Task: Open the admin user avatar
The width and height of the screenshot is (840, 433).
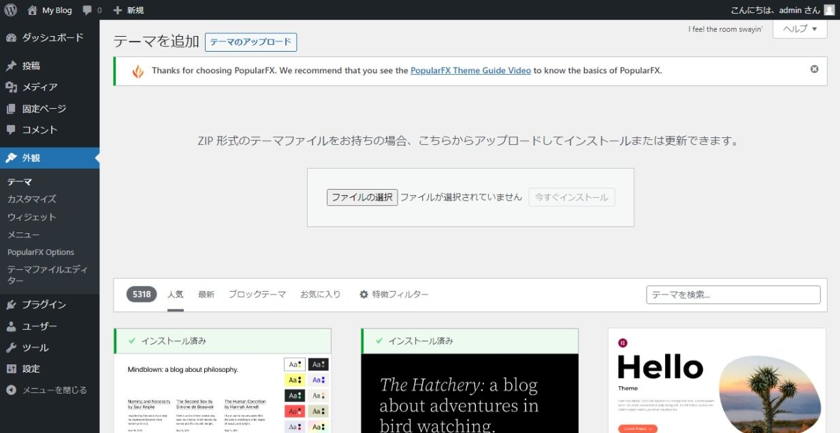Action: coord(828,10)
